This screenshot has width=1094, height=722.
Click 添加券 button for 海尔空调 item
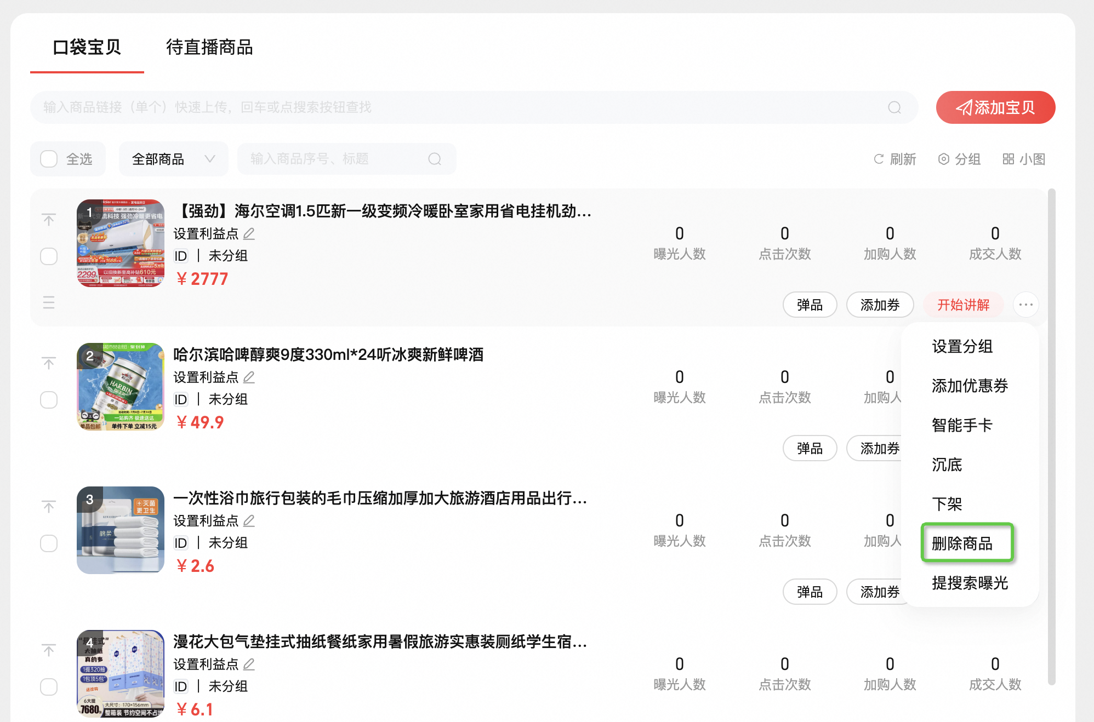pyautogui.click(x=880, y=305)
